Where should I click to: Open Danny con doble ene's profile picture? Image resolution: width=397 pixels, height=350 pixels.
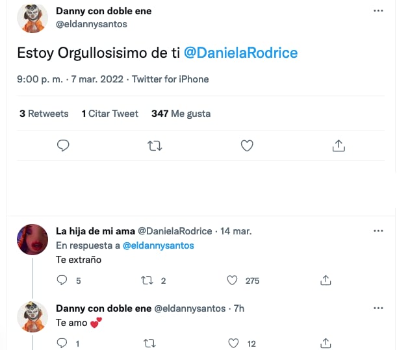point(32,18)
